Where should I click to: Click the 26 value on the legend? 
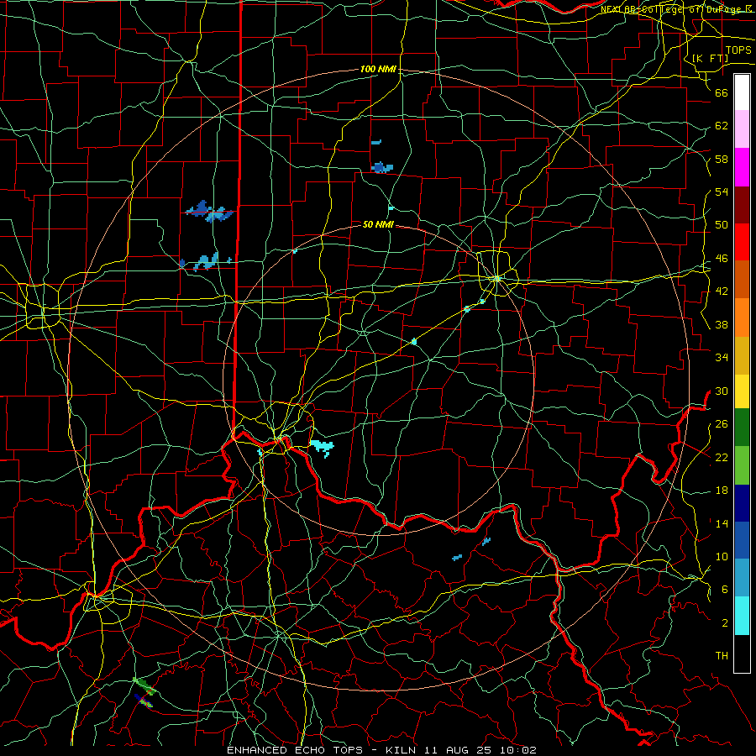(x=722, y=424)
